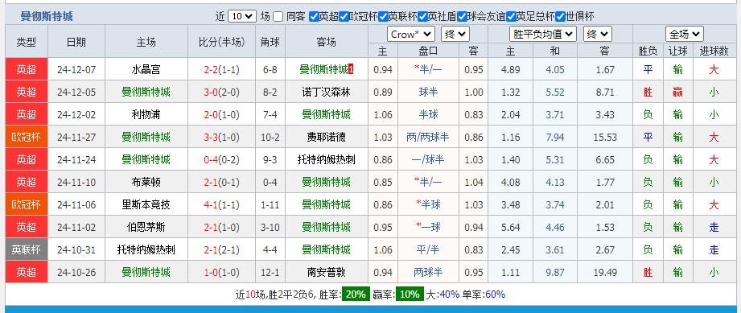Click the red card badge next to 曼彻斯特城
The height and width of the screenshot is (313, 741).
(x=351, y=70)
